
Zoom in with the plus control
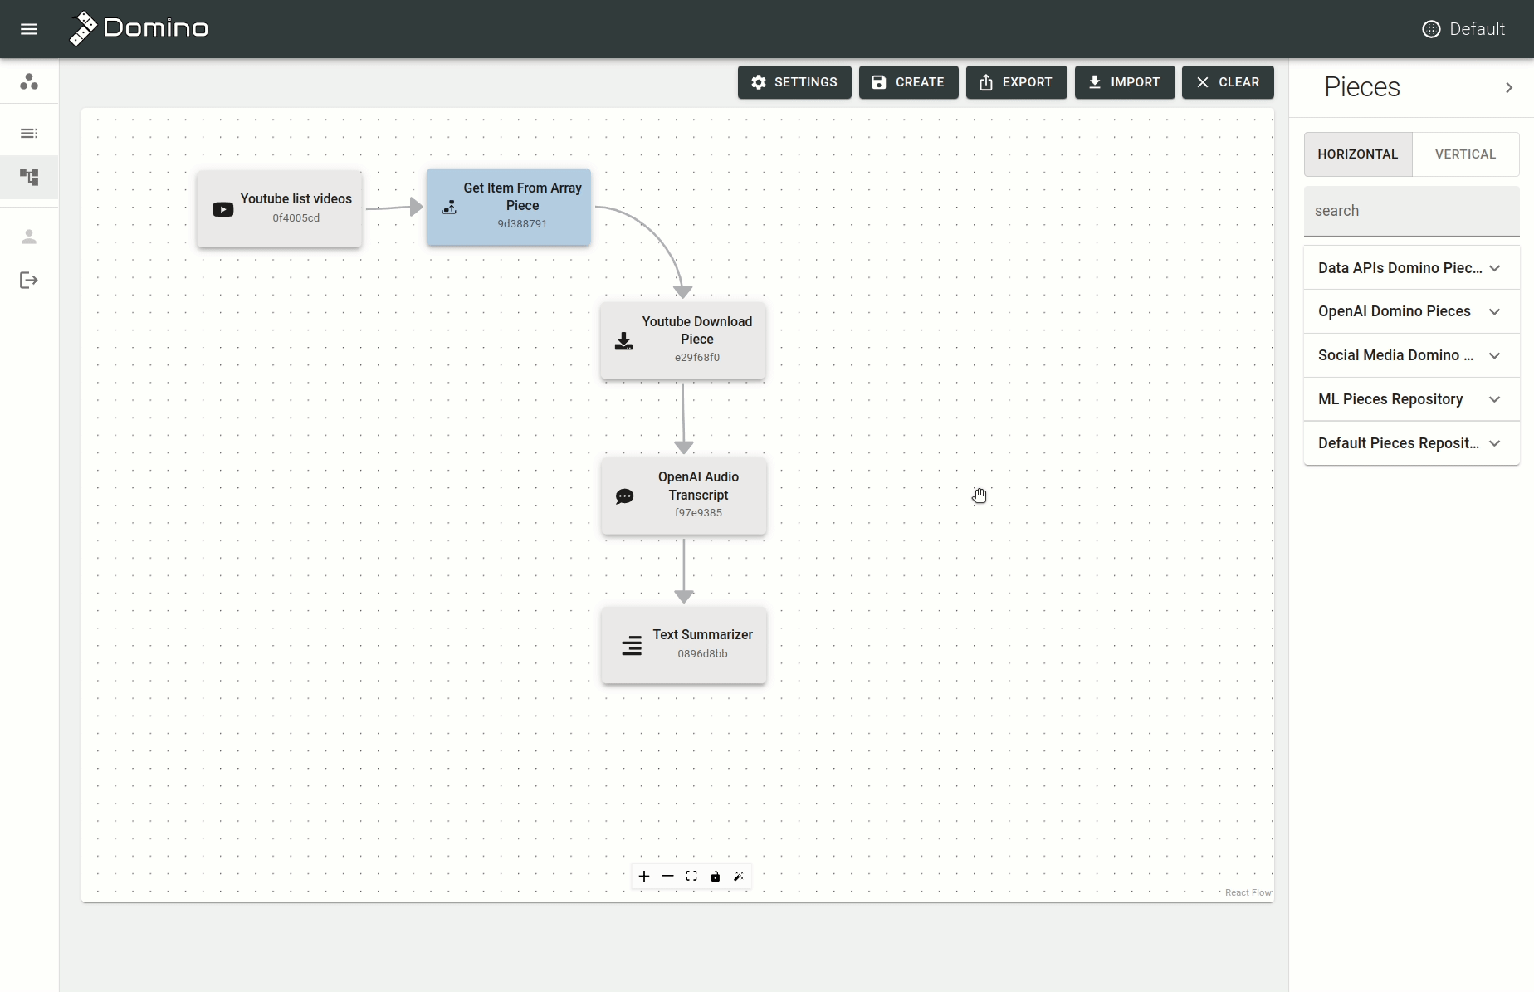point(644,876)
